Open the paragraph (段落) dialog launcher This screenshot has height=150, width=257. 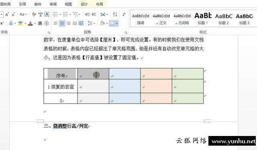click(x=126, y=33)
